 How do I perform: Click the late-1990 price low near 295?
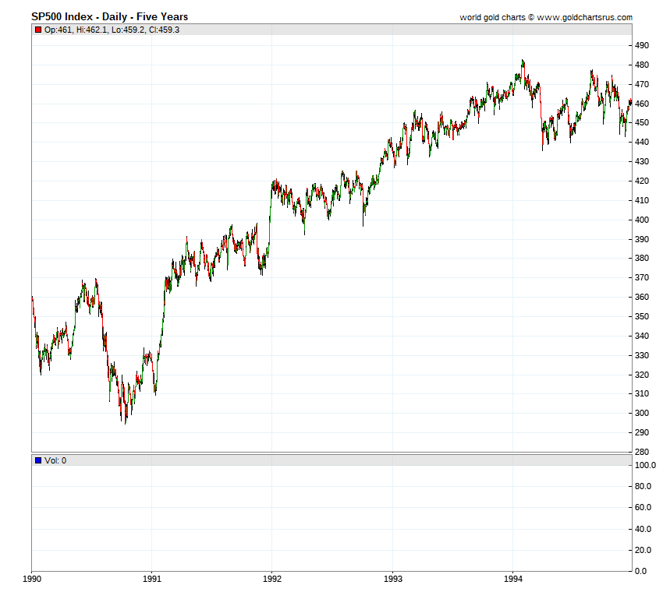(x=125, y=421)
